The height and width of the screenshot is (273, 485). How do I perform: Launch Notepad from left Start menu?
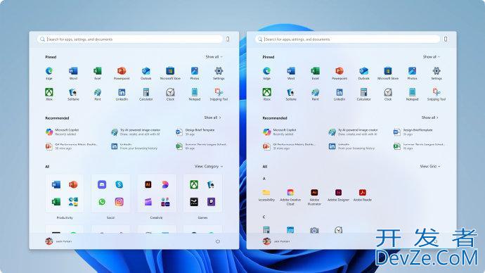tap(194, 94)
